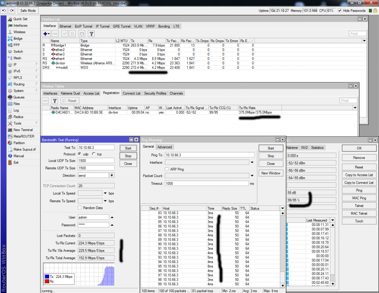The width and height of the screenshot is (379, 293).
Task: Open New Terminal from the sidebar
Action: click(23, 130)
